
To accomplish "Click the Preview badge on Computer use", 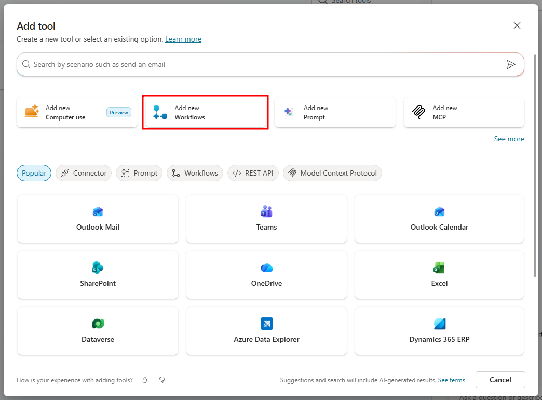I will (118, 112).
